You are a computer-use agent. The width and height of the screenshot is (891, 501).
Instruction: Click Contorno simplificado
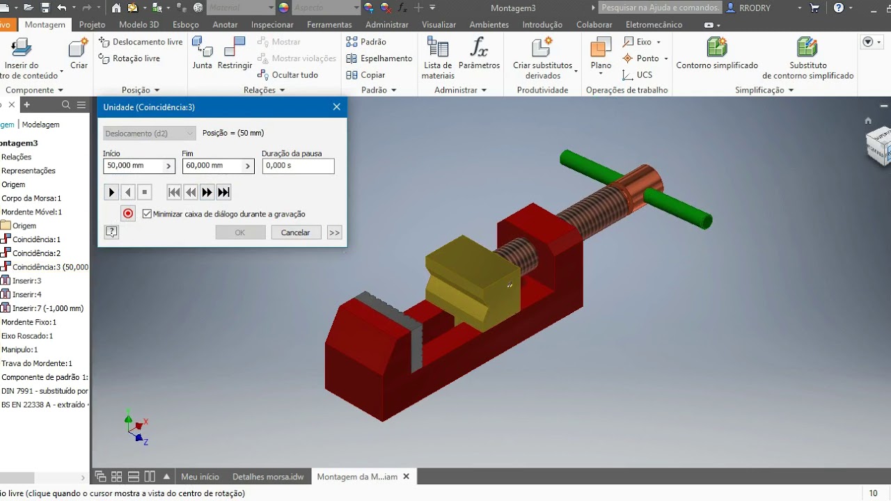(717, 53)
